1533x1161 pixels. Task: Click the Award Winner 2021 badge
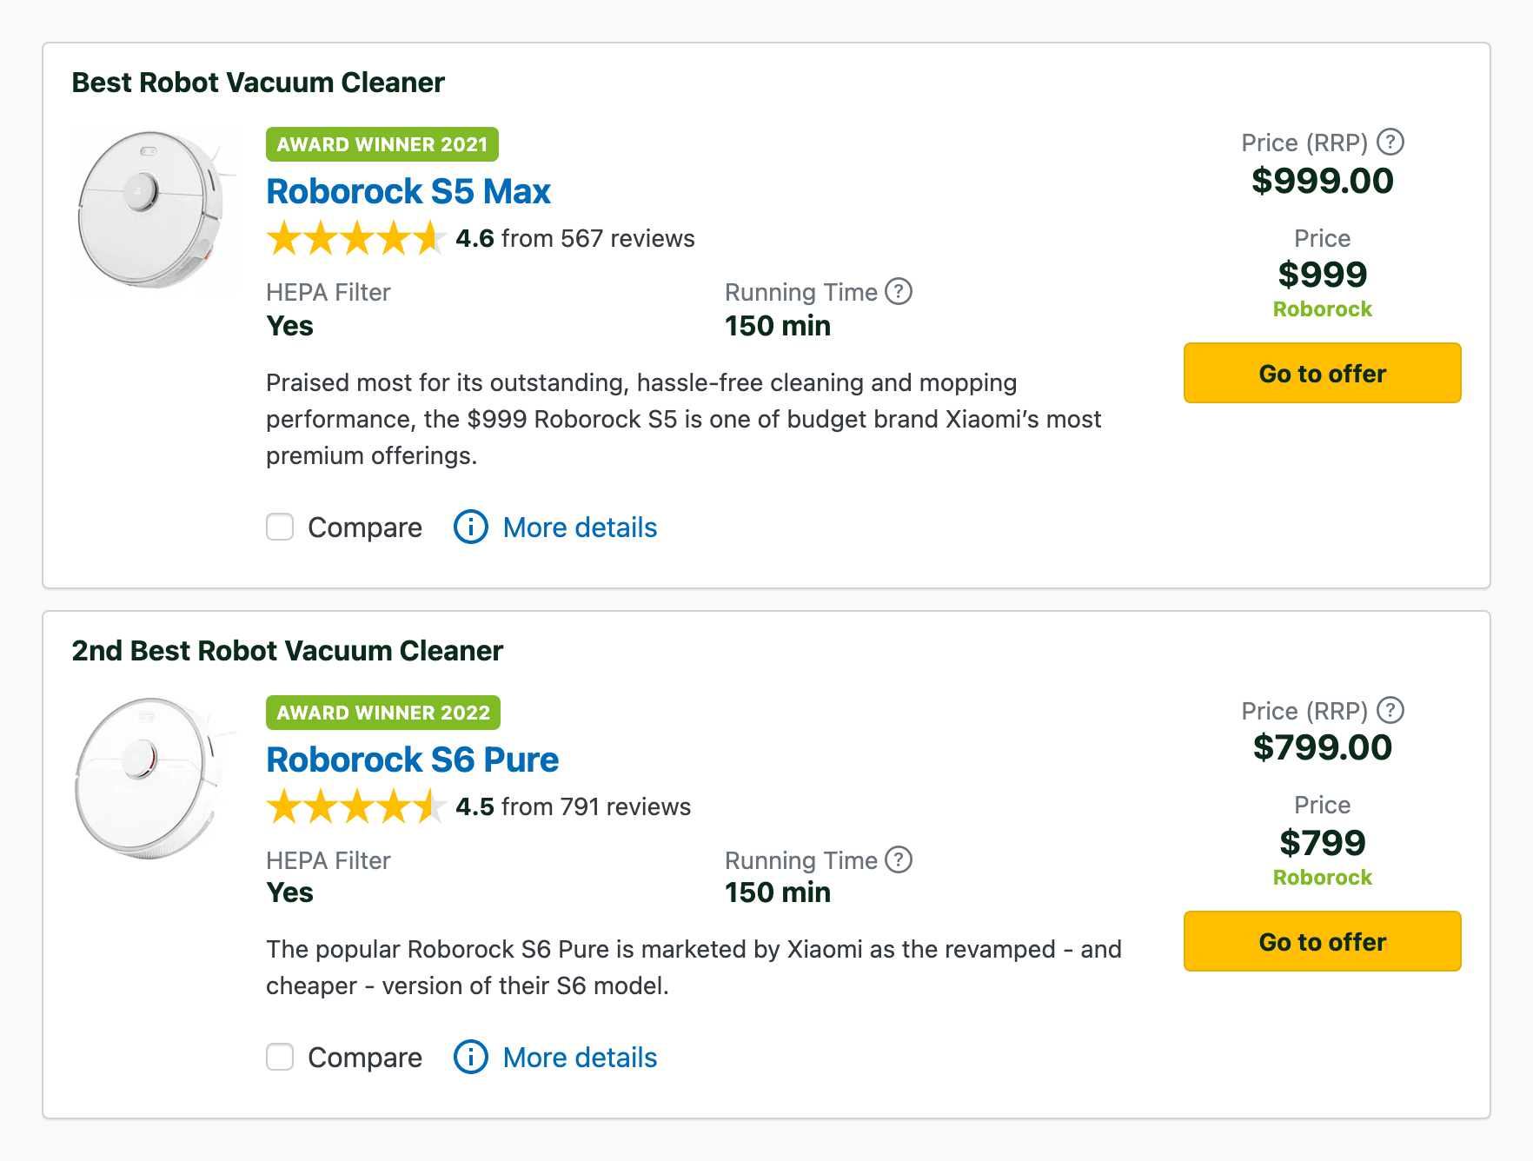[382, 144]
